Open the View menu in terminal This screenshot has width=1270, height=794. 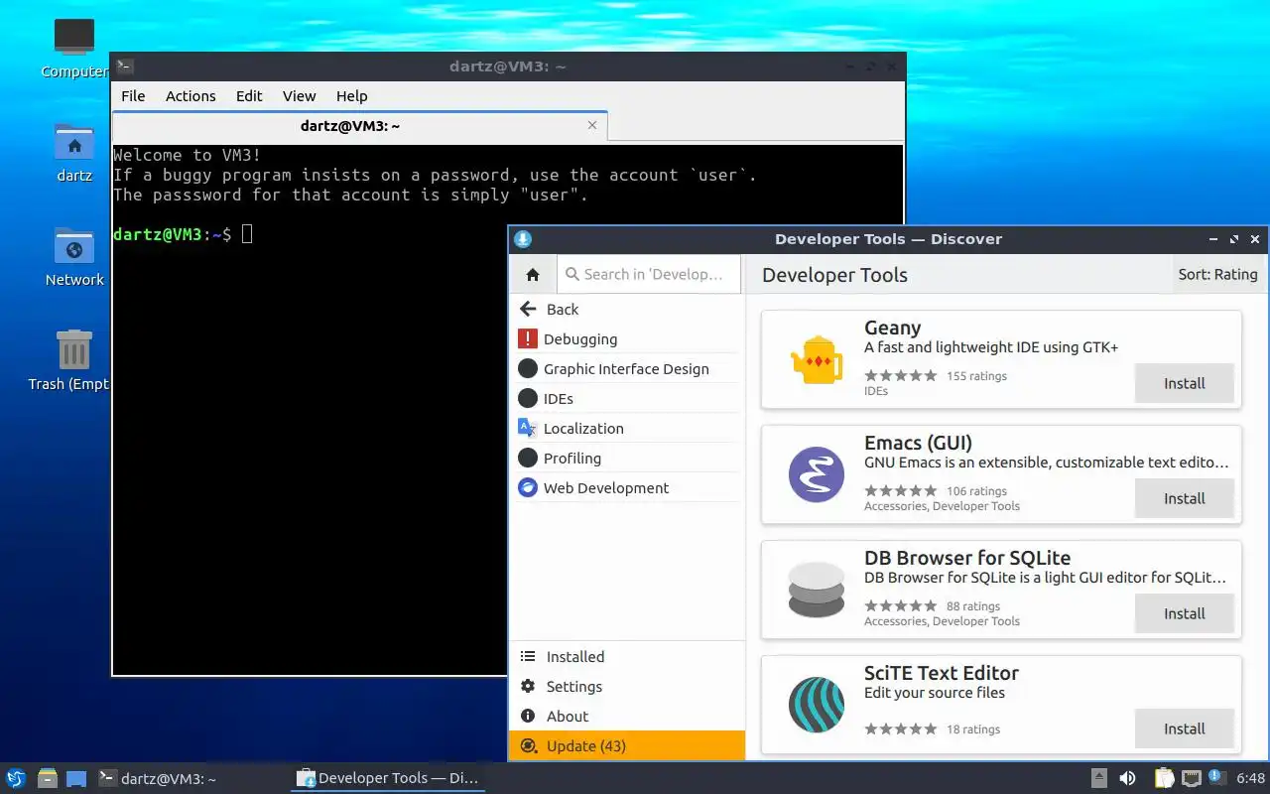coord(299,95)
